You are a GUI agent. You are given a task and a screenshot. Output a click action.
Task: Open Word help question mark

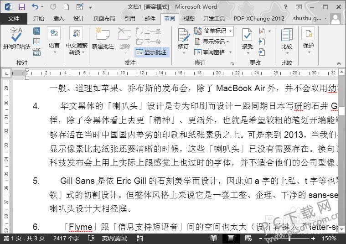click(285, 7)
